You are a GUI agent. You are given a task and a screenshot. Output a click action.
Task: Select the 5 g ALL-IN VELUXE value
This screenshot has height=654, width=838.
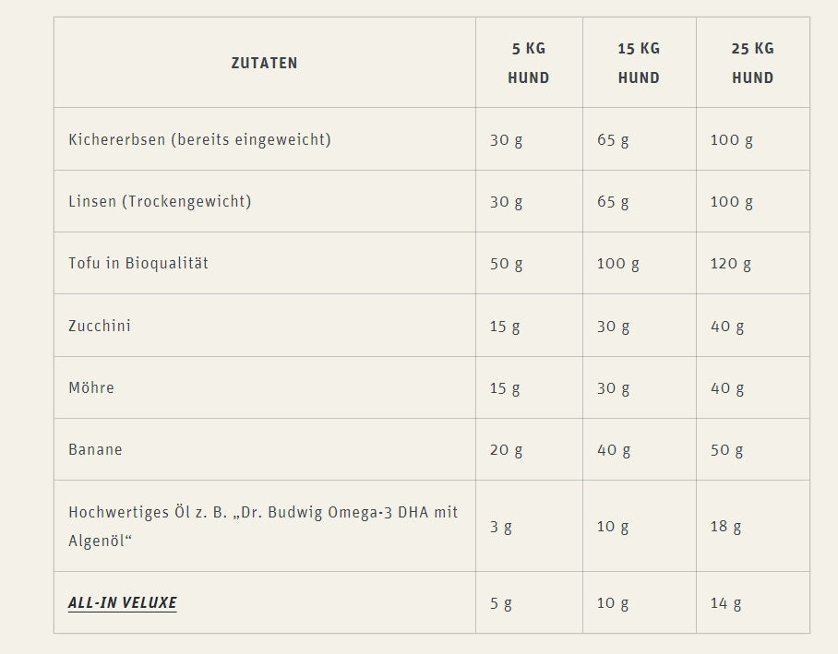coord(501,604)
